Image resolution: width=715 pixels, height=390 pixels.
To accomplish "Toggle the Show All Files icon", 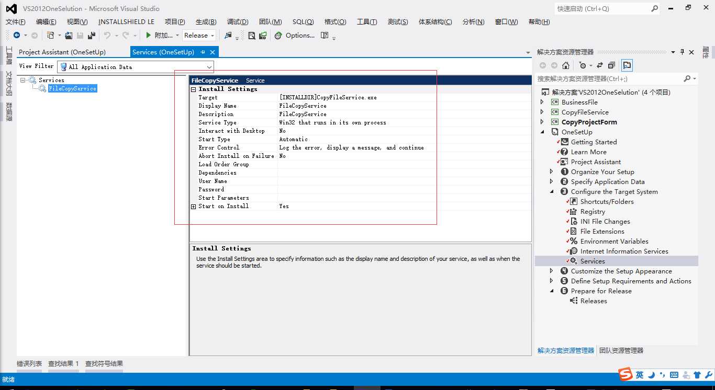I will (627, 65).
